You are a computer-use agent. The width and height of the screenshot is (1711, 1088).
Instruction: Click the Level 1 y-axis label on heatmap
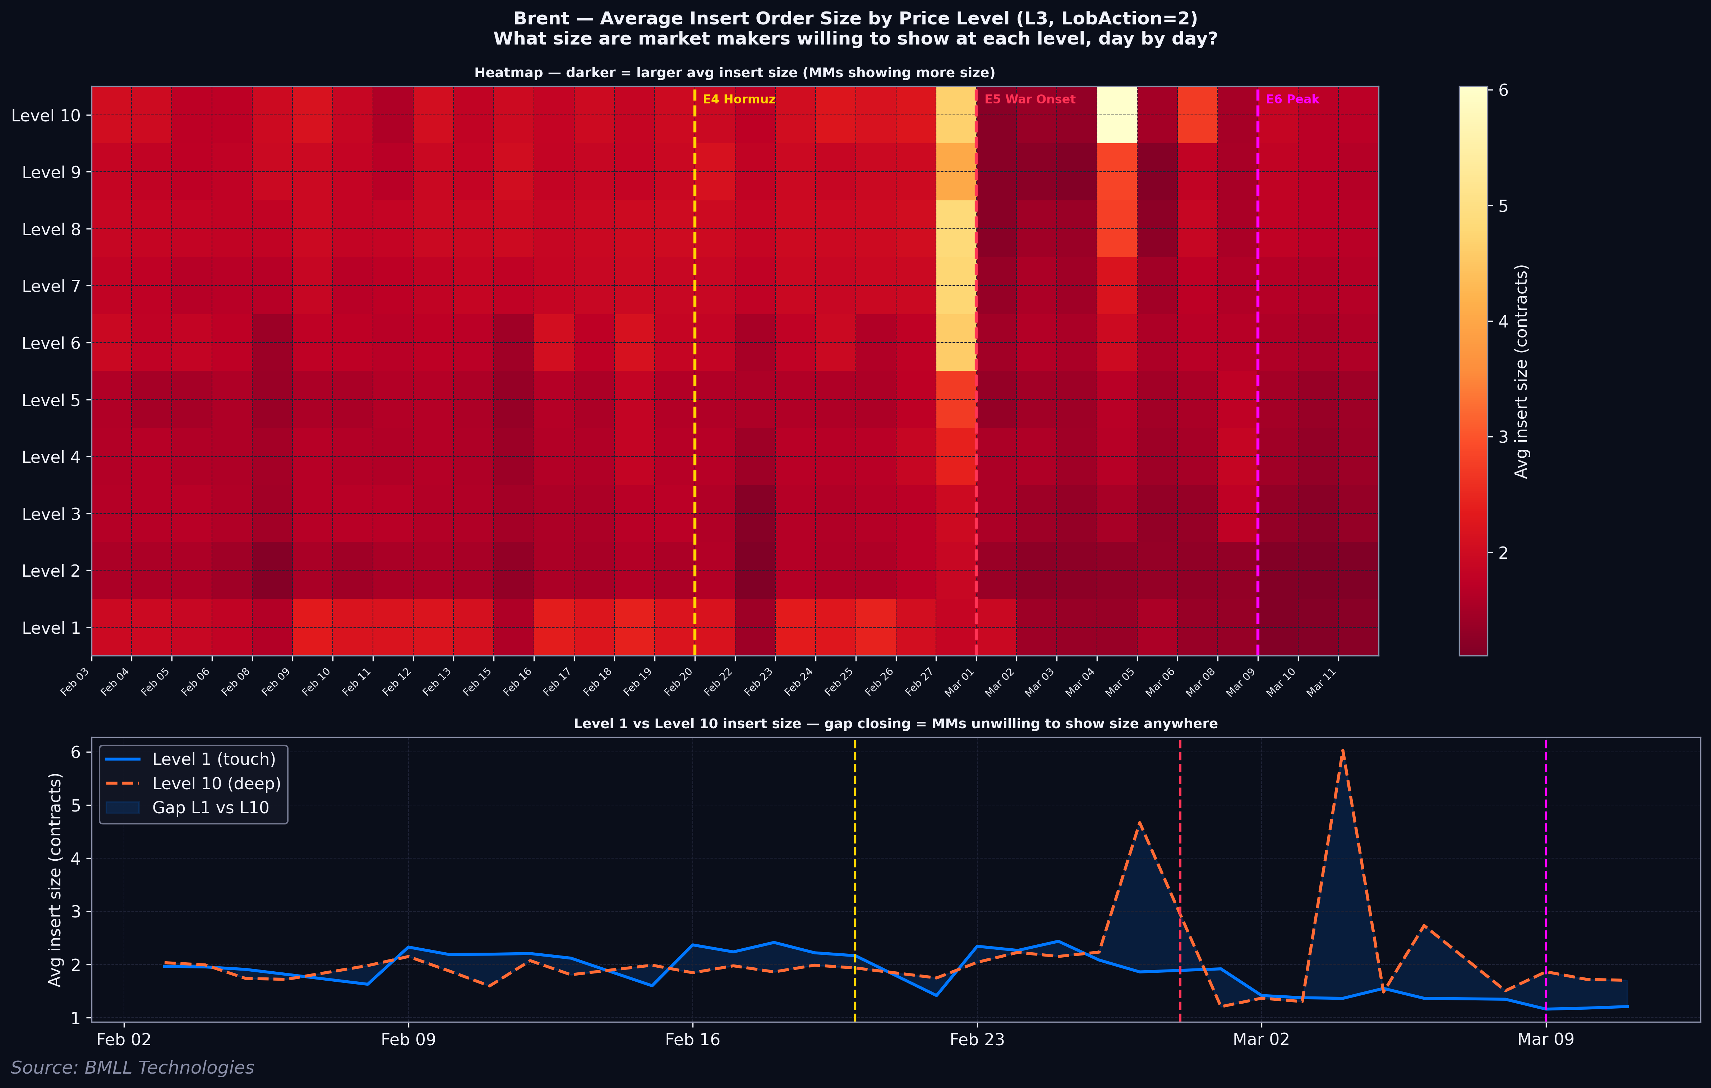click(x=51, y=628)
